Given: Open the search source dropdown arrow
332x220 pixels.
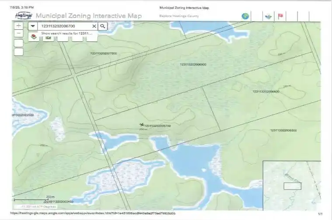Looking at the screenshot, I should [x=33, y=26].
